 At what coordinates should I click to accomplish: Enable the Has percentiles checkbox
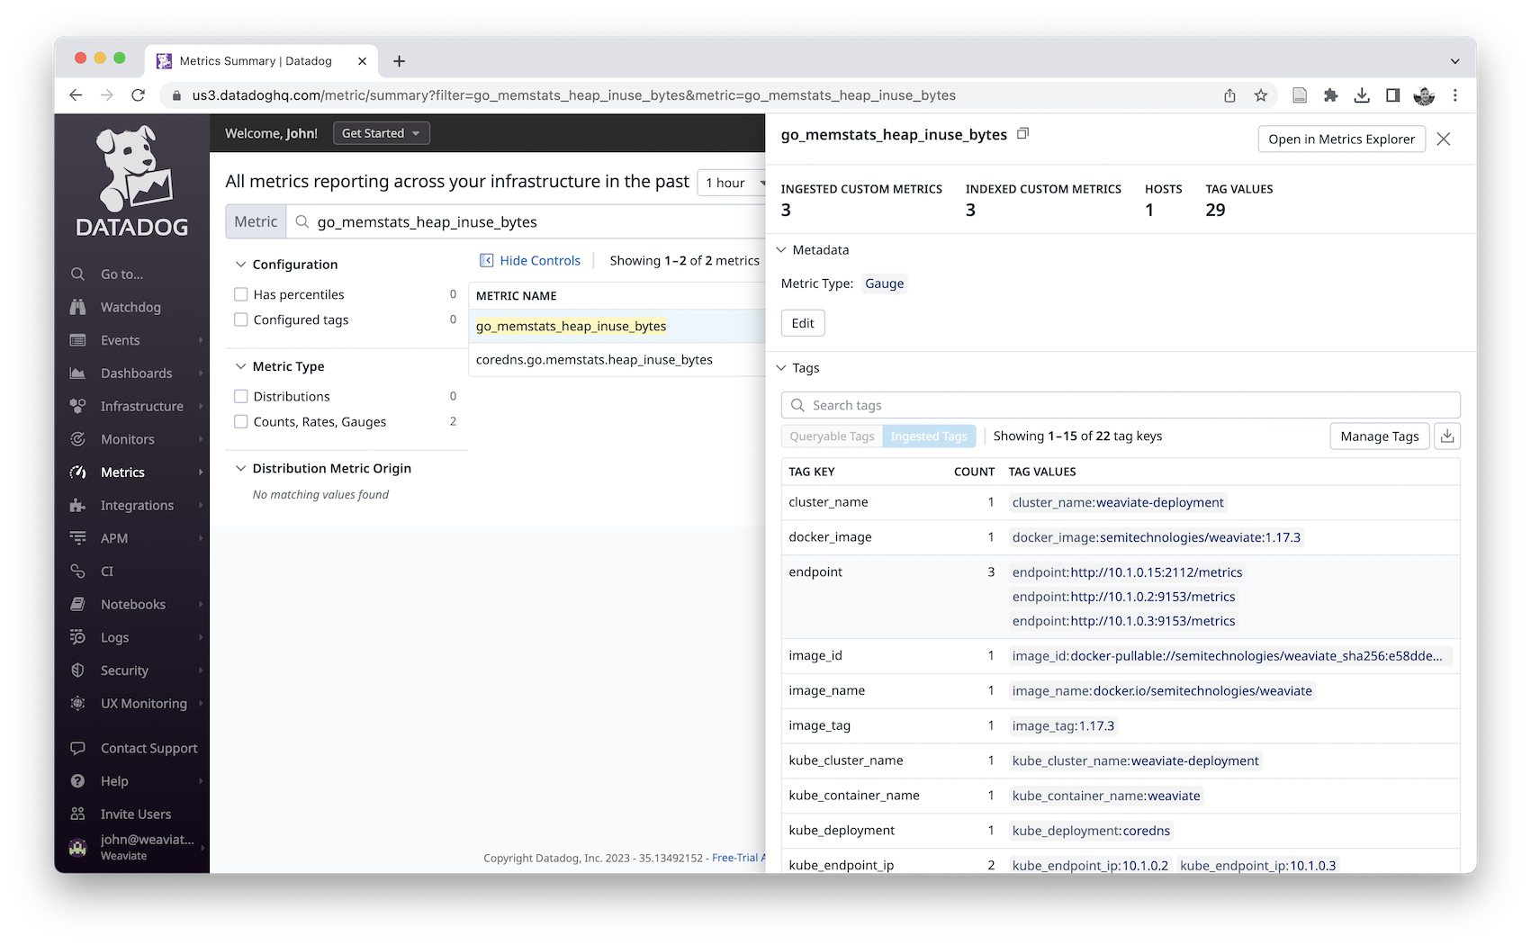tap(241, 294)
